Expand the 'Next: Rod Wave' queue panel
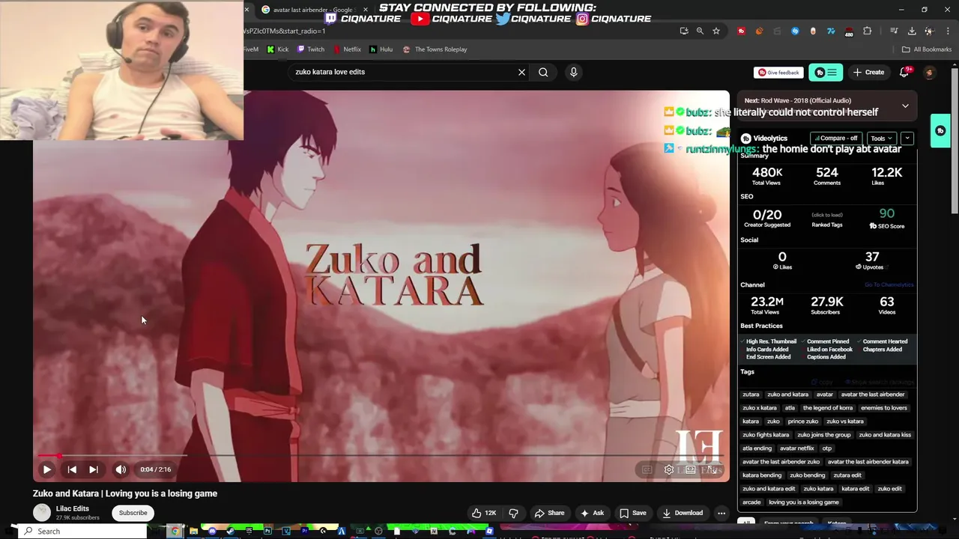 coord(905,106)
